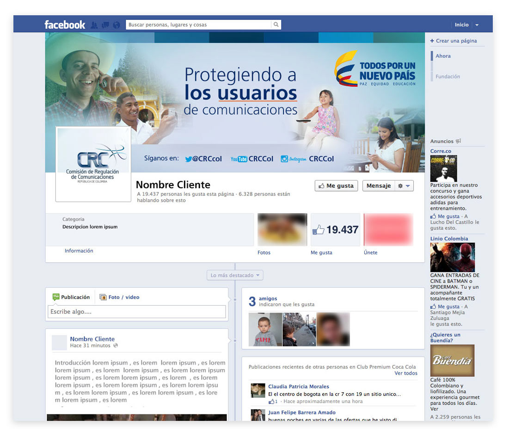
Task: Click the Mensaje button
Action: pos(379,186)
